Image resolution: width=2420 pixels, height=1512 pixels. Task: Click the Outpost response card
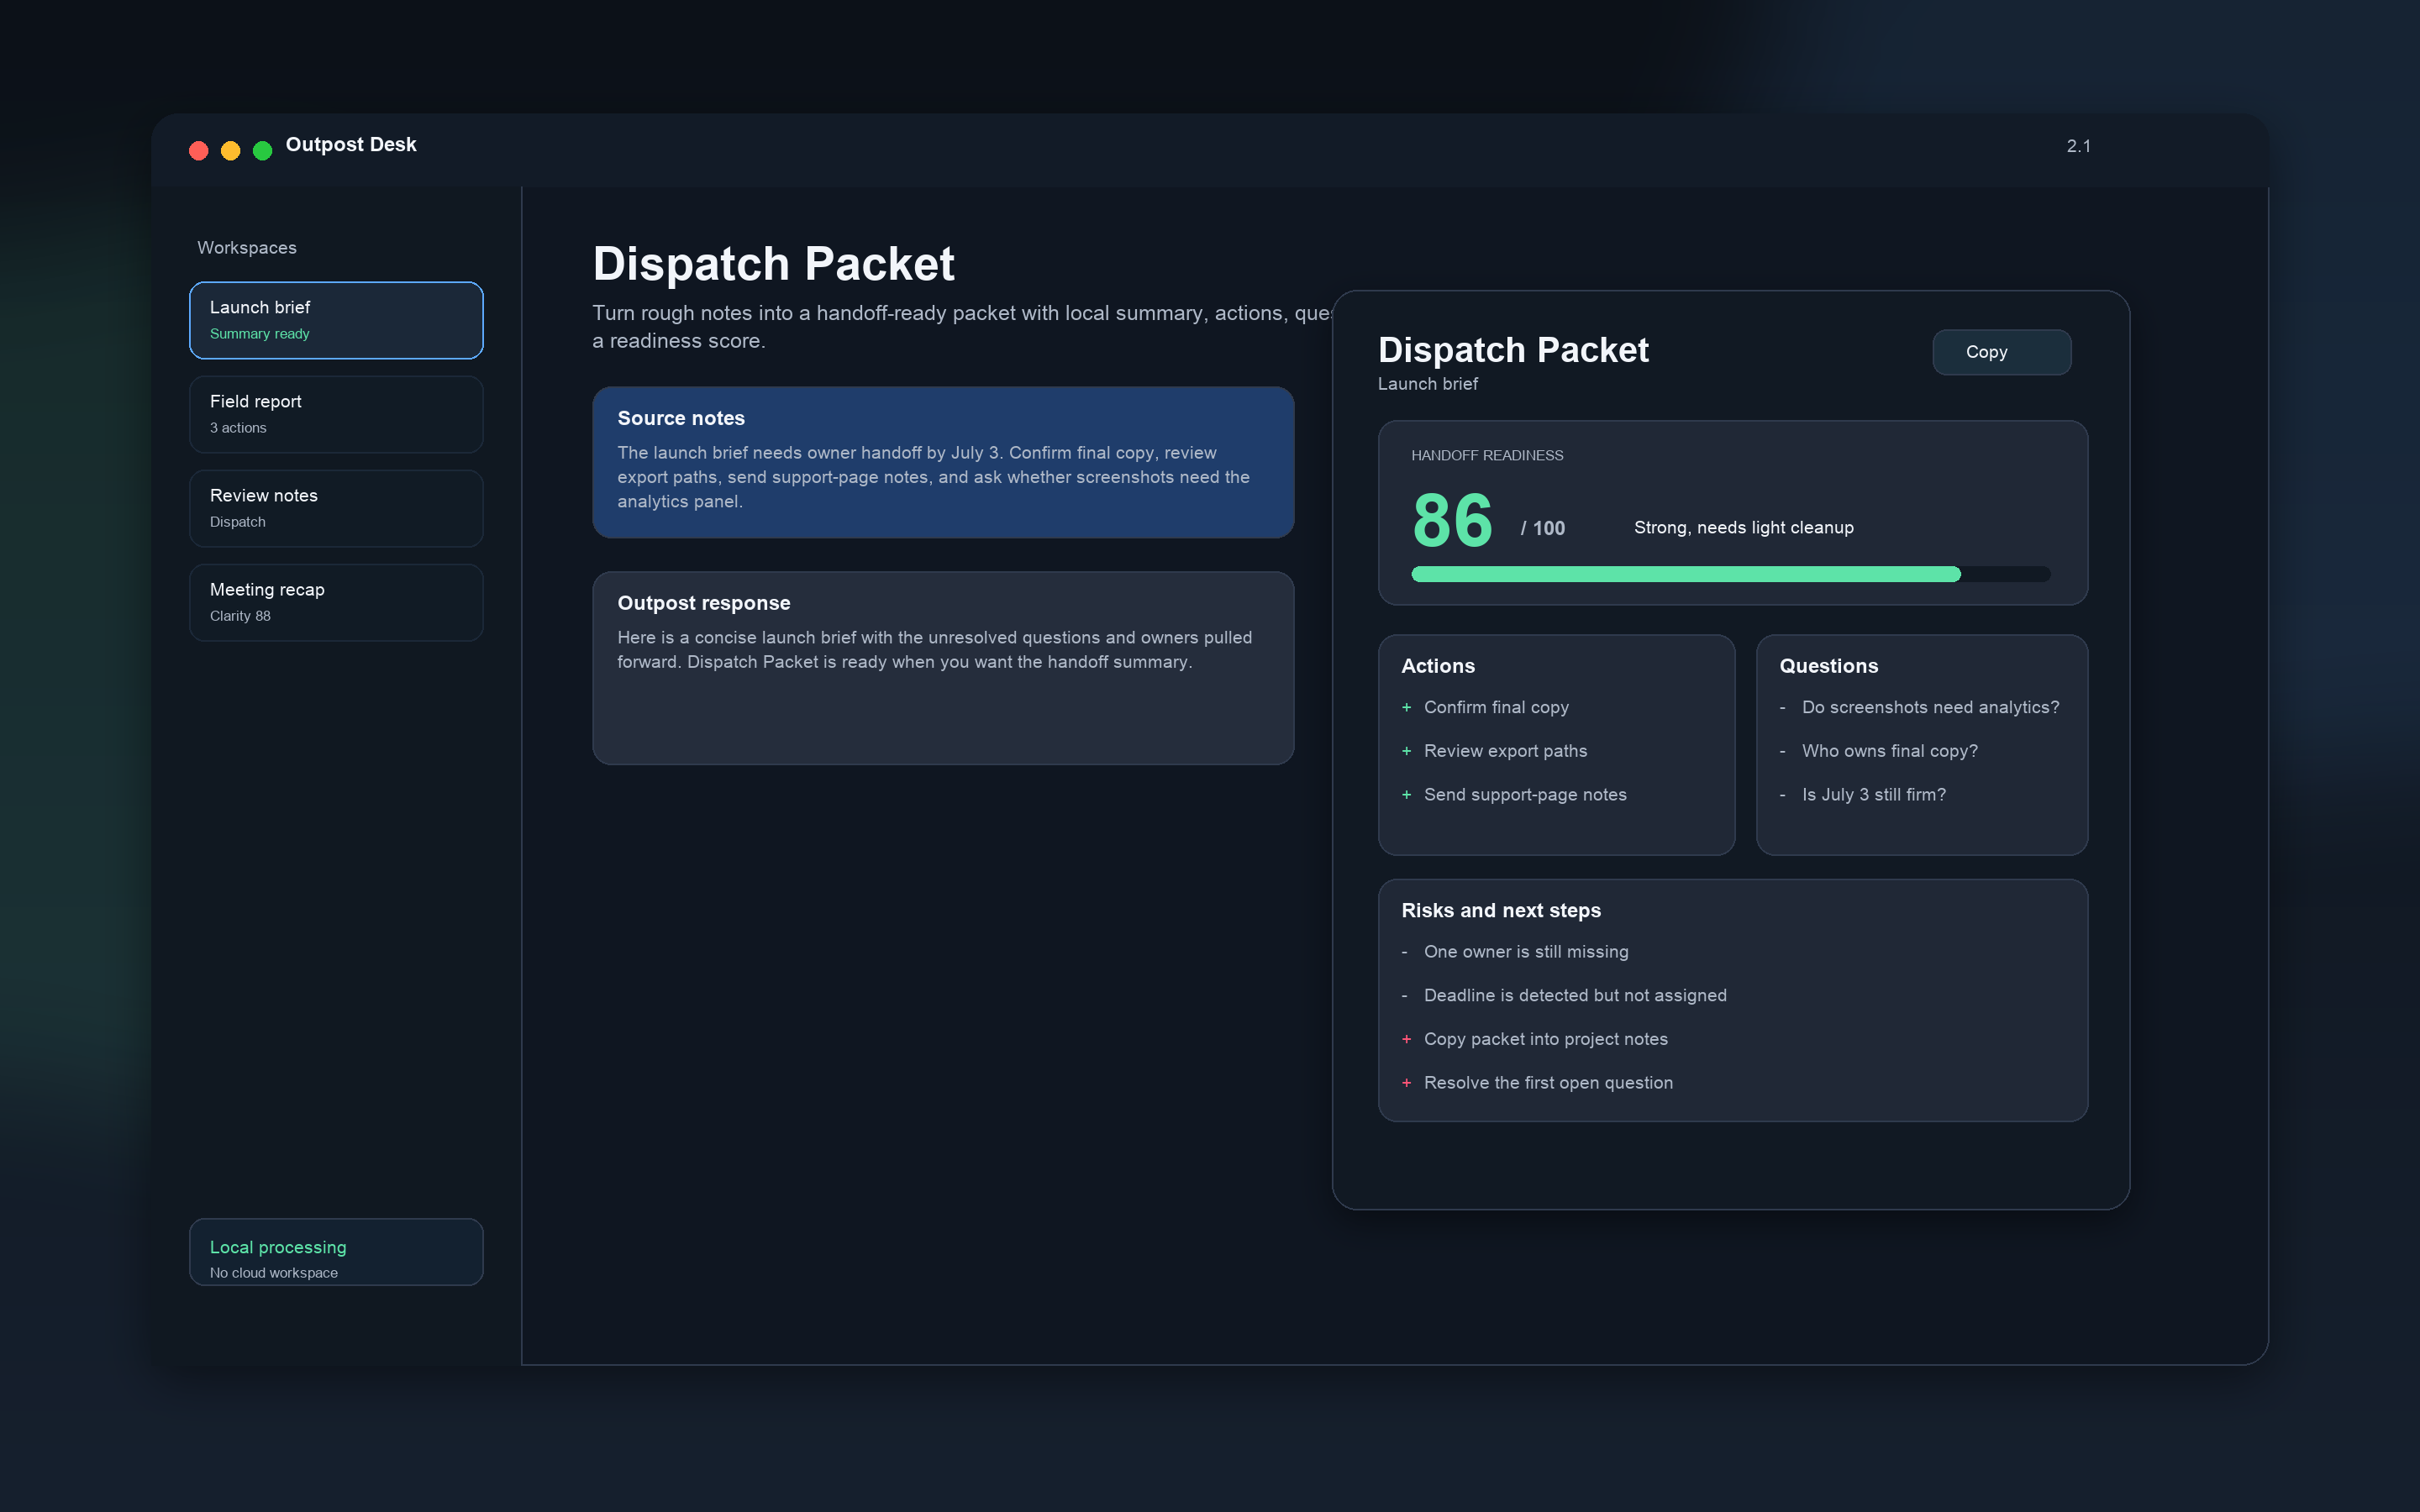pyautogui.click(x=943, y=668)
